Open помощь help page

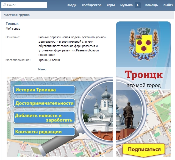[152, 5]
